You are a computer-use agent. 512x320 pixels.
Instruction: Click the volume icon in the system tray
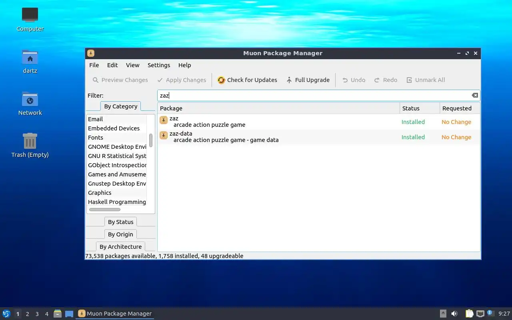coord(454,314)
